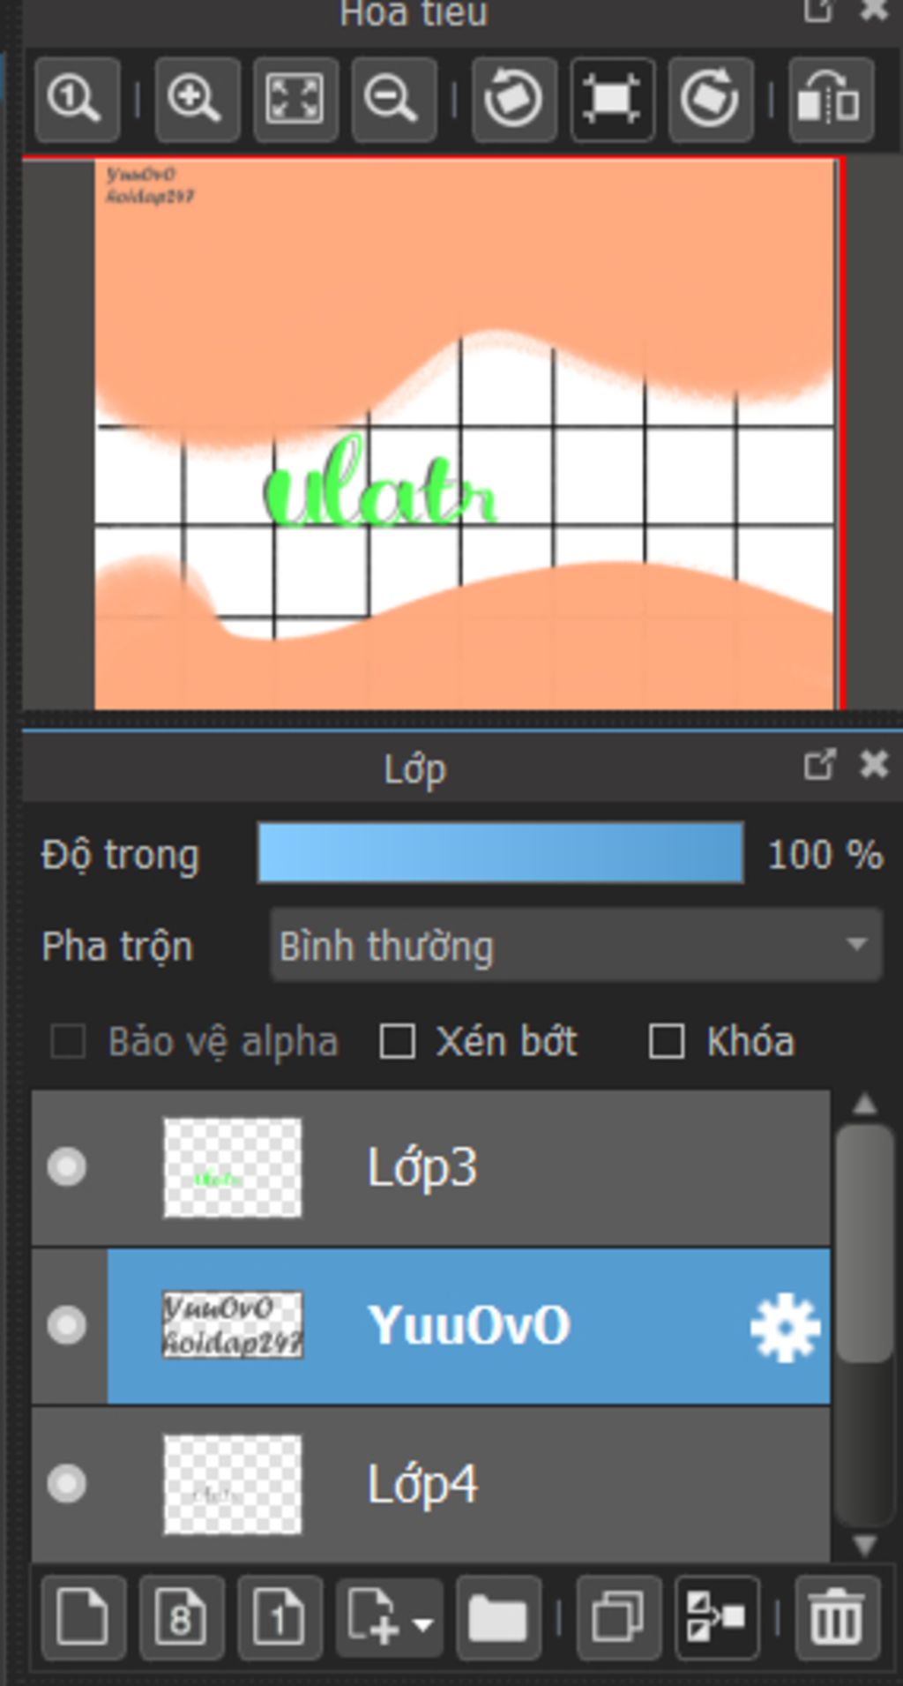903x1686 pixels.
Task: Rotate the canvas view left
Action: tap(514, 99)
